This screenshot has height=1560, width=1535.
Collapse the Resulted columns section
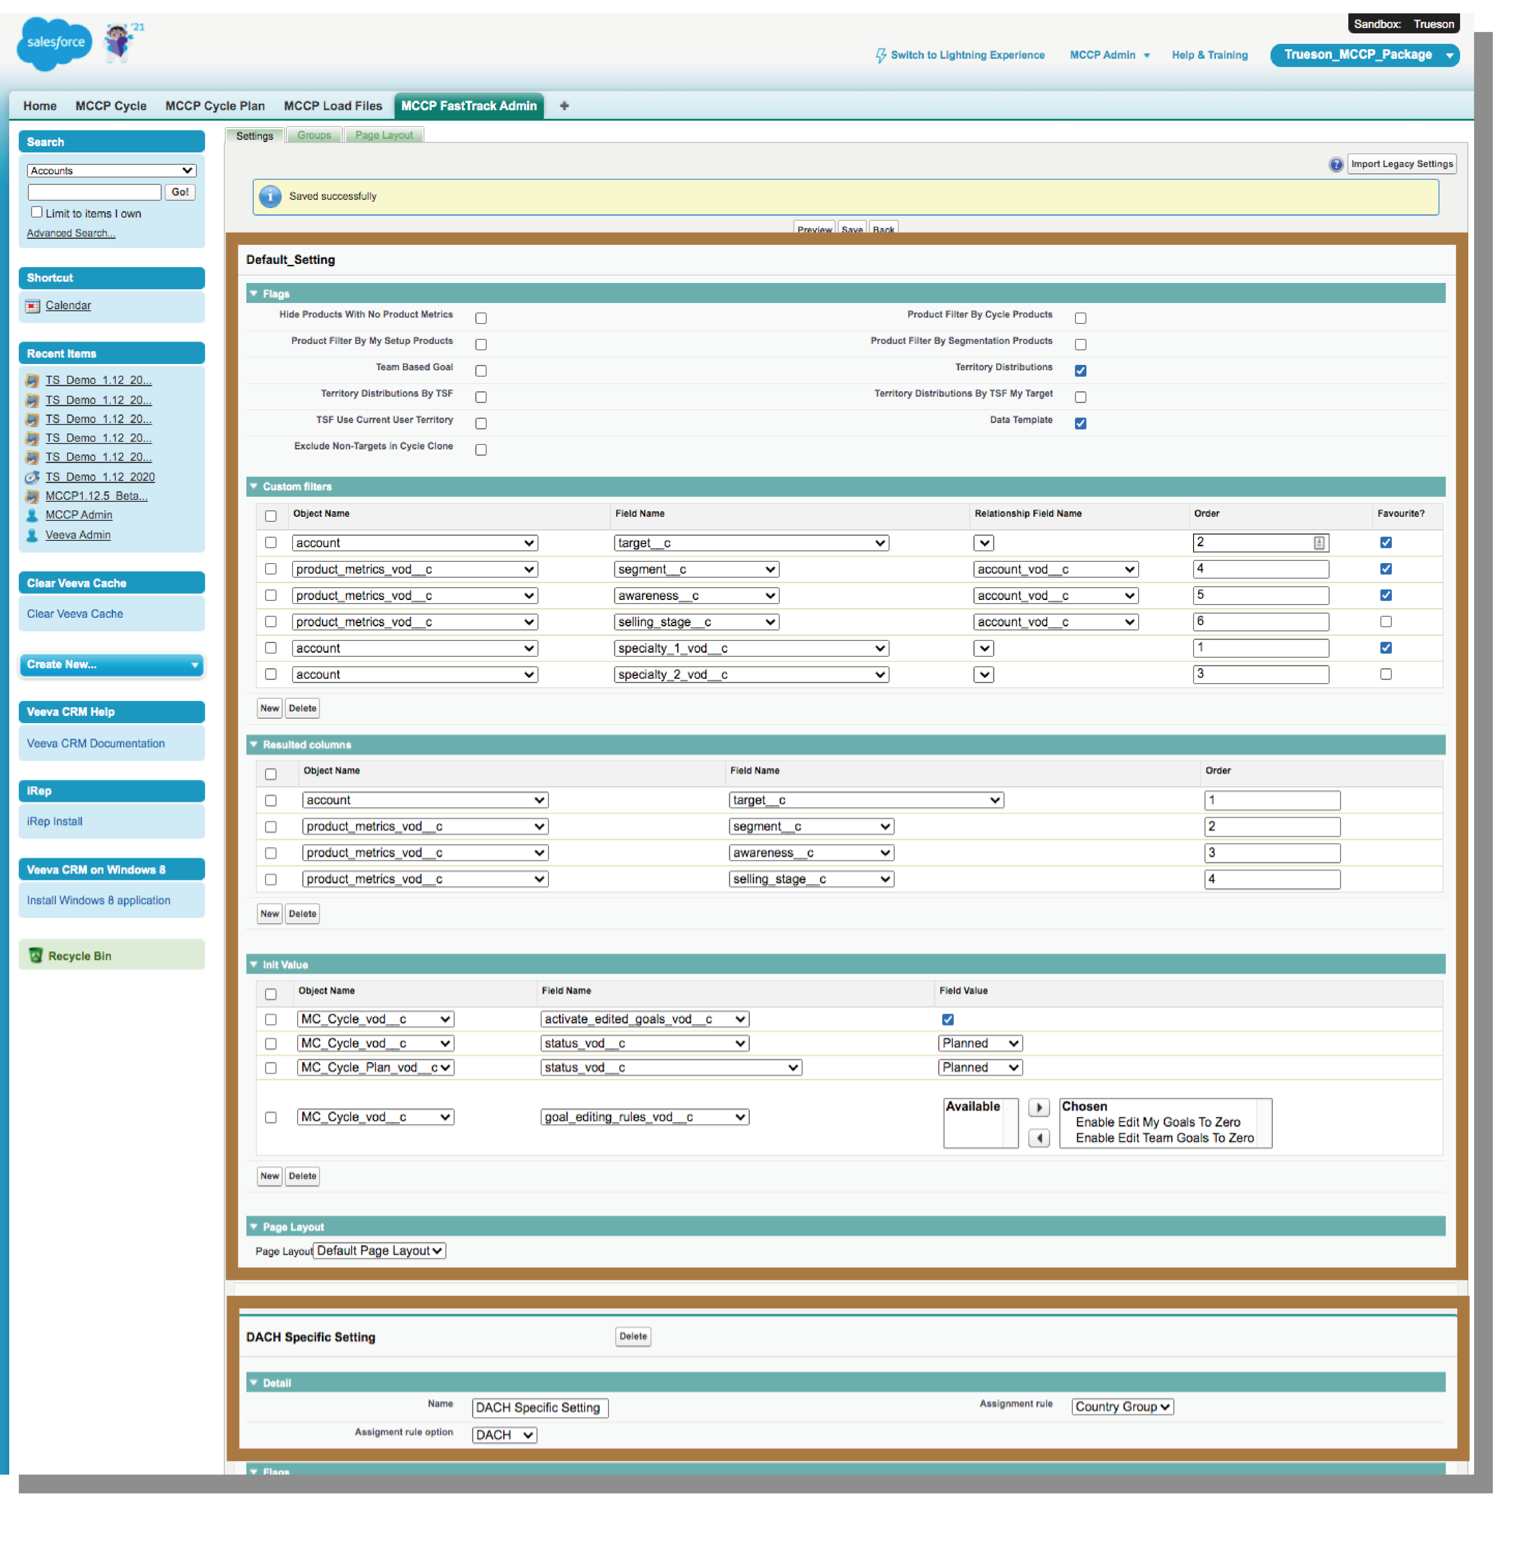(x=254, y=744)
